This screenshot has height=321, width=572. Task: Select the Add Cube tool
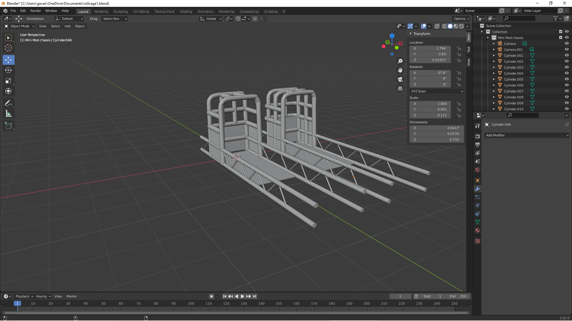[8, 126]
